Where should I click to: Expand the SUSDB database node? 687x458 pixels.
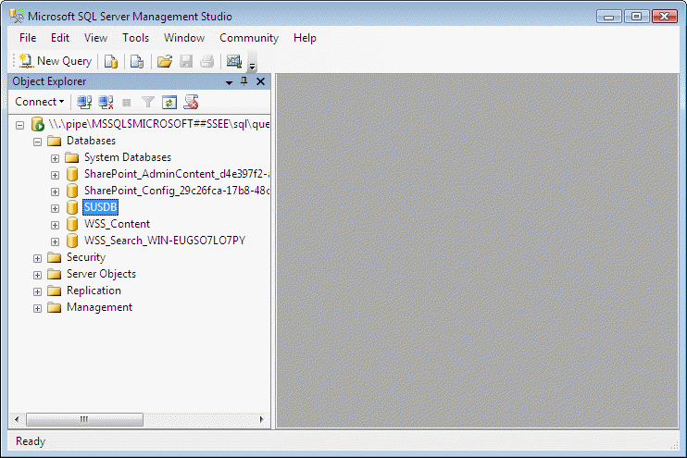(55, 208)
